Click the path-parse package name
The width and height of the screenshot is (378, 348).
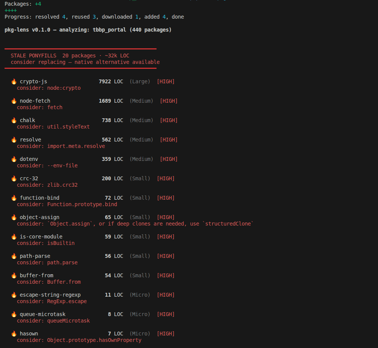[x=35, y=256]
